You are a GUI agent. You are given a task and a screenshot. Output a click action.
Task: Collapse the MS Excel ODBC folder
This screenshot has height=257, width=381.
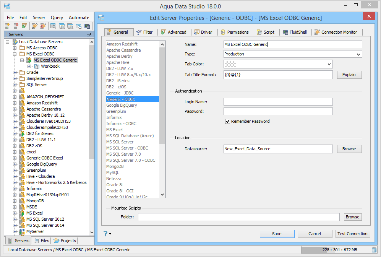pos(15,54)
